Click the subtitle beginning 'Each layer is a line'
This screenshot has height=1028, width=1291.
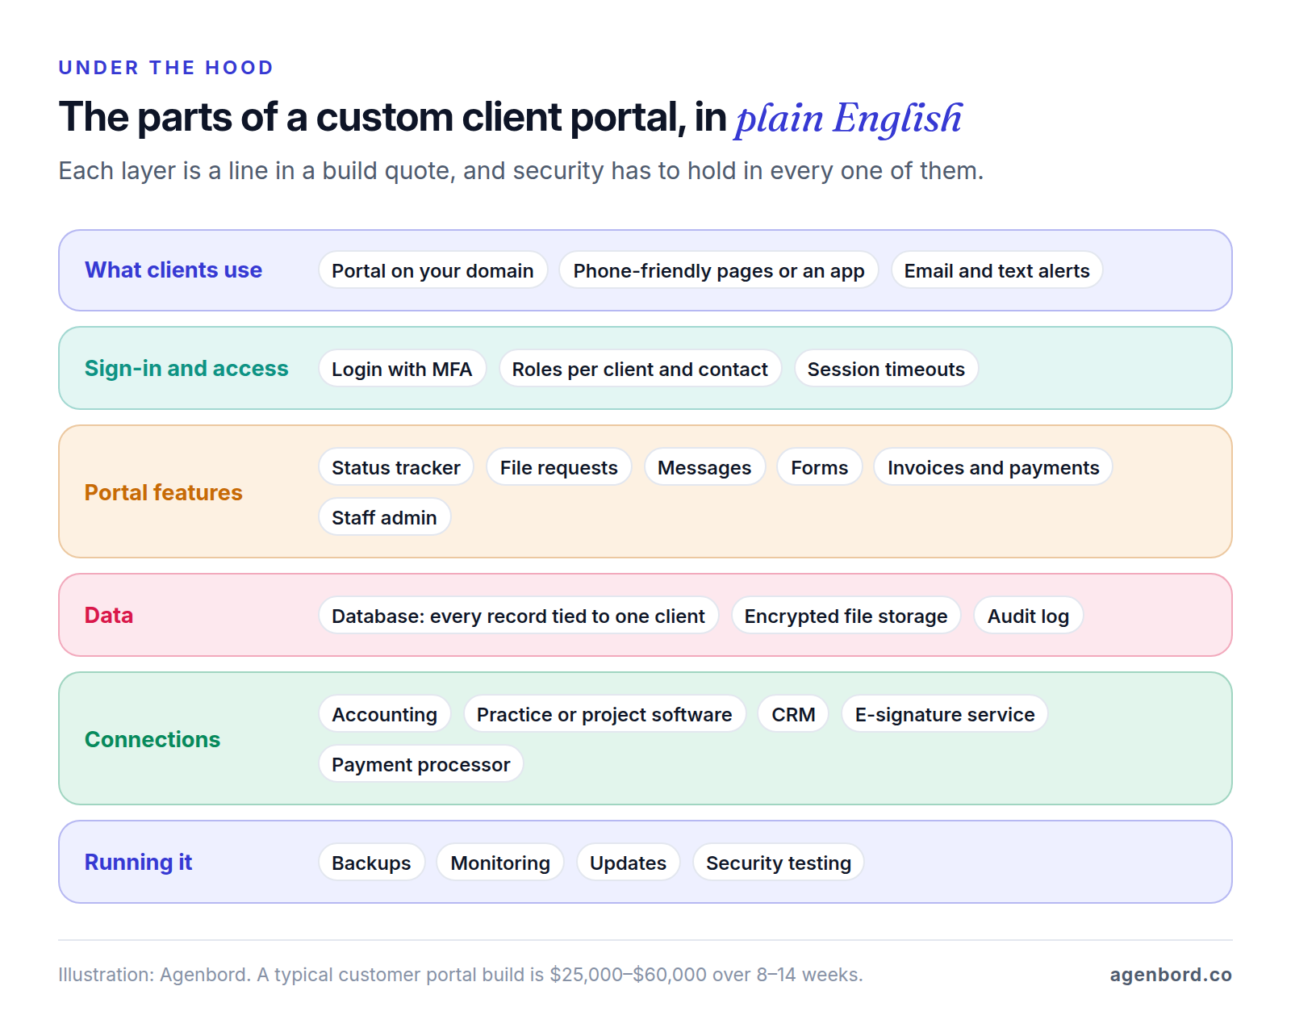[x=521, y=171]
